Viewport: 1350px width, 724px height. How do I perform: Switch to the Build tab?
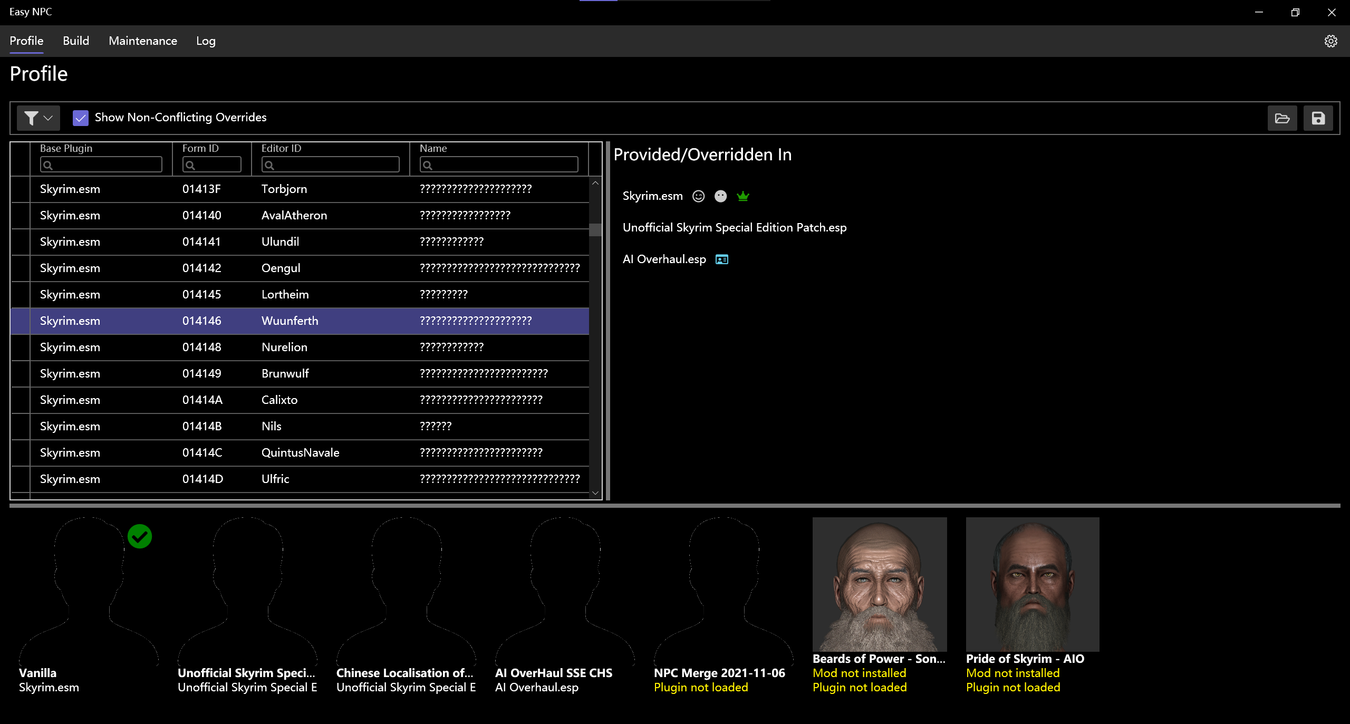76,41
